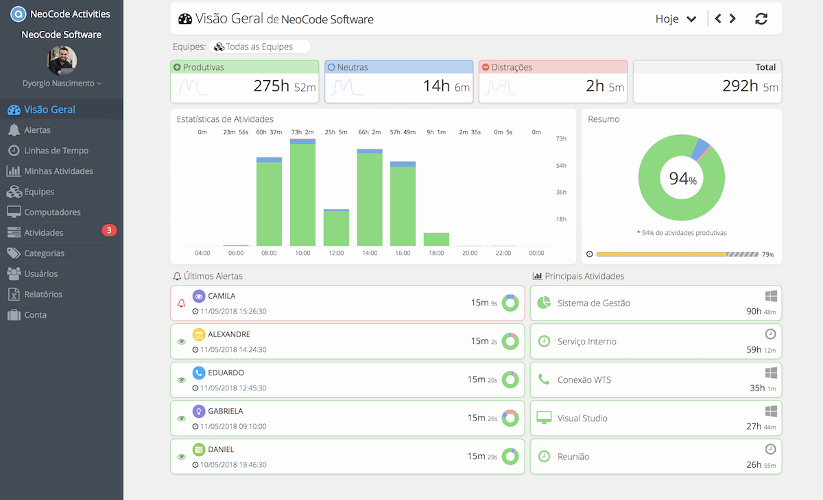The image size is (823, 500).
Task: Open Linhas de Tempo in the sidebar
Action: 56,151
